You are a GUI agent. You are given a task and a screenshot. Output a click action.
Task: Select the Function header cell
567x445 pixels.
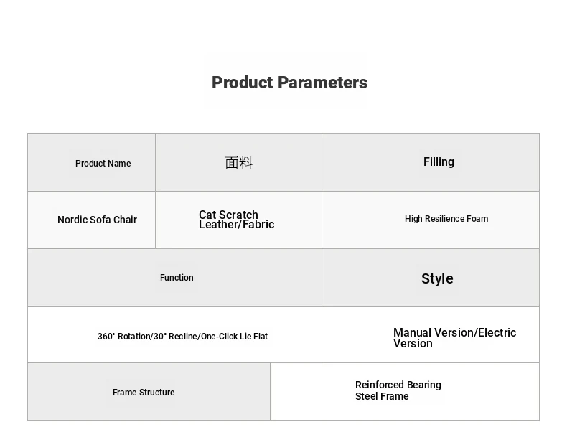click(x=176, y=278)
